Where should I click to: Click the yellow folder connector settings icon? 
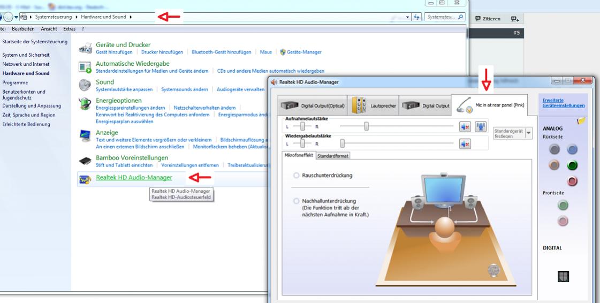(581, 121)
